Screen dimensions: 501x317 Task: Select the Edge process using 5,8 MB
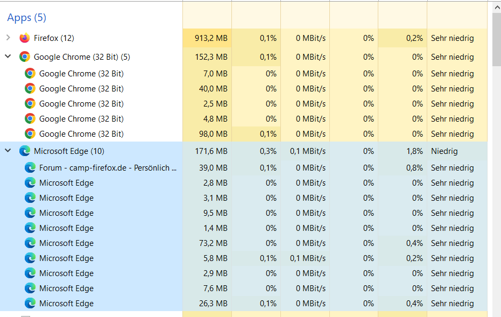pos(66,258)
